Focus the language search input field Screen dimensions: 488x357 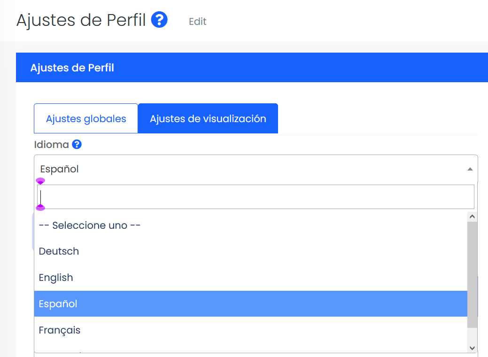point(256,197)
